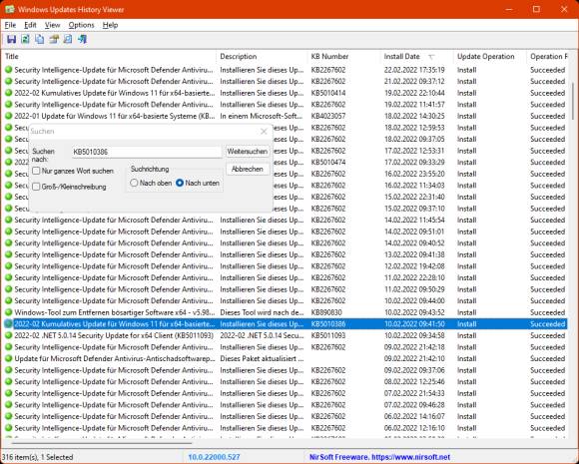
Task: Click the KB4023057 cell
Action: [x=328, y=116]
